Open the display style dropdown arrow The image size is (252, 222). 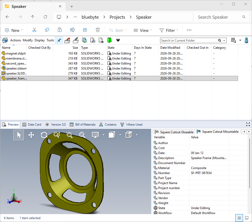(x=137, y=135)
